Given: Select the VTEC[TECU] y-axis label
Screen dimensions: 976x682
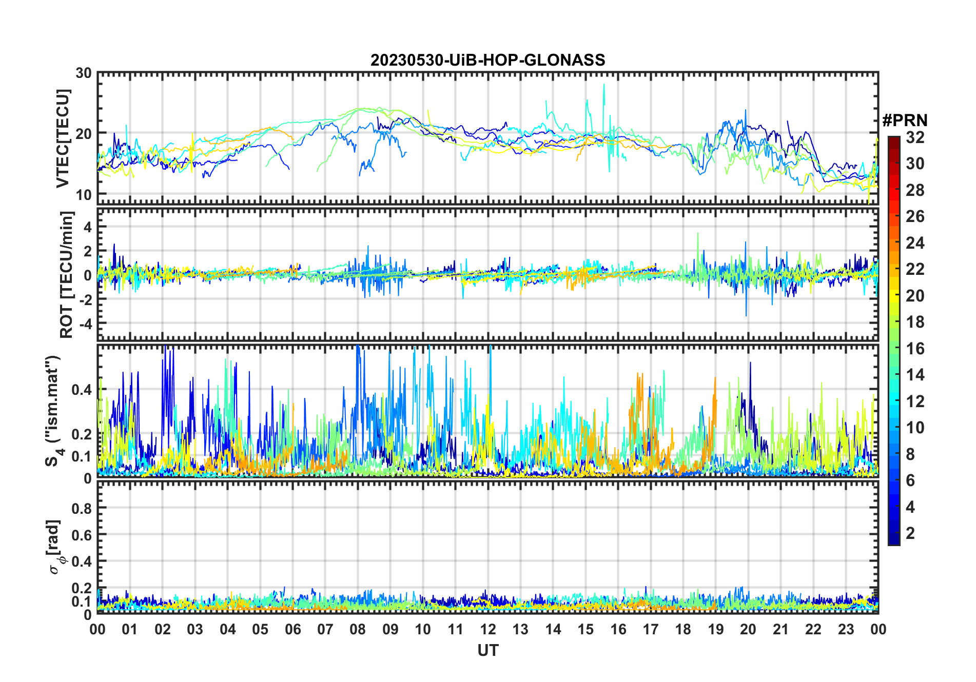Looking at the screenshot, I should pyautogui.click(x=63, y=138).
